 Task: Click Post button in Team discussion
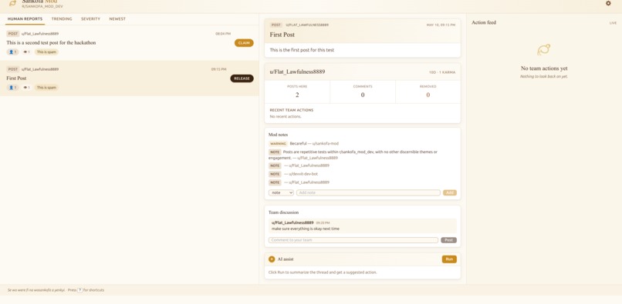click(448, 240)
